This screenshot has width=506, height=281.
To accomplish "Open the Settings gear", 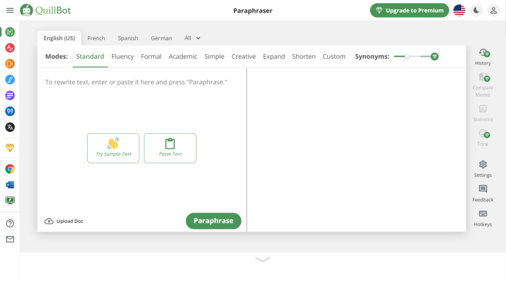I will pos(483,169).
